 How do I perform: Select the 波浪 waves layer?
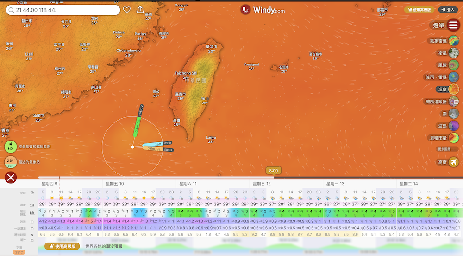(453, 125)
